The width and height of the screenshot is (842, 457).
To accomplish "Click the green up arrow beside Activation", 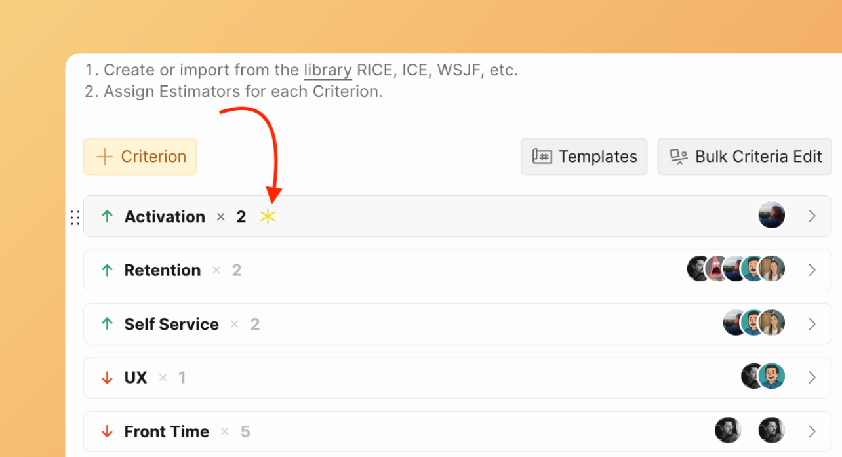I will point(106,216).
